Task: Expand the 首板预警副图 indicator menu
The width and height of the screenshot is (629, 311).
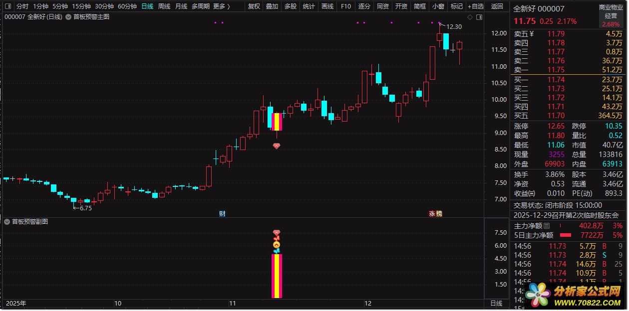Action: 7,222
